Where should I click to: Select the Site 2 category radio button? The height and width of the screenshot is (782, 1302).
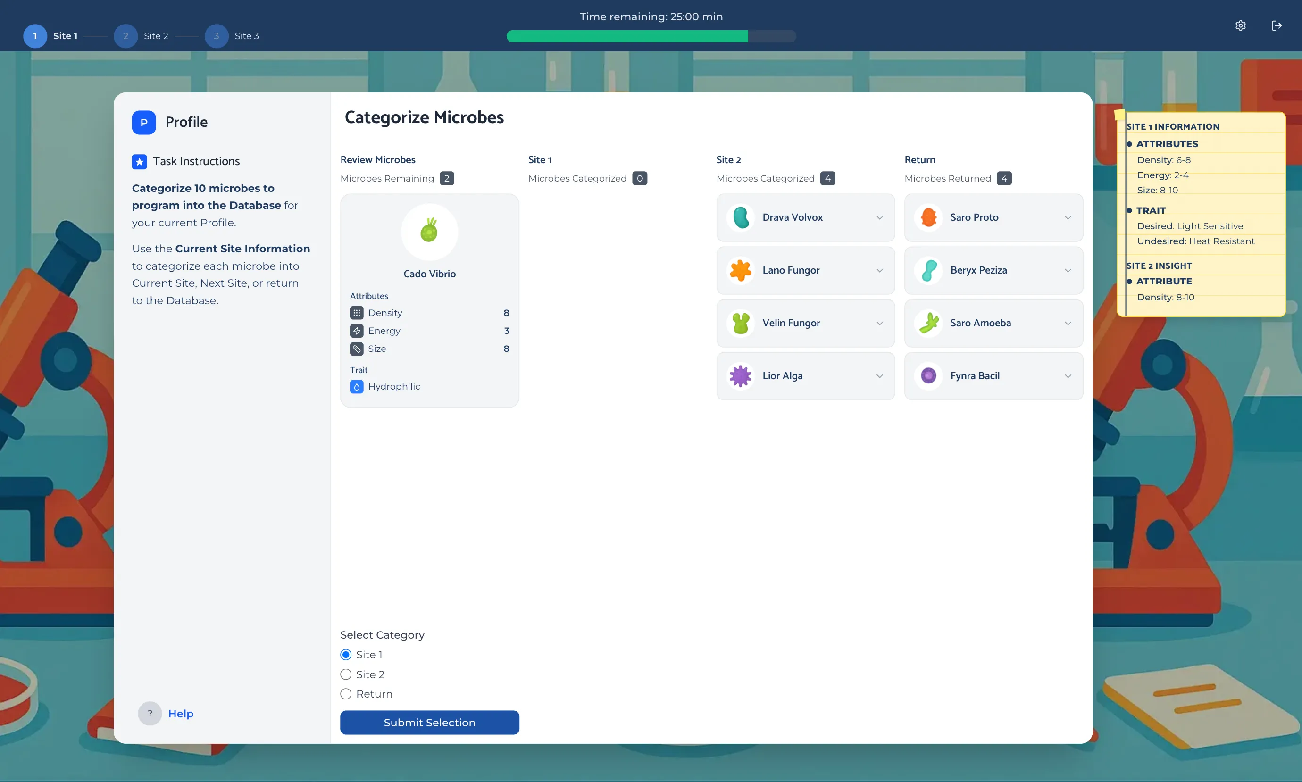(346, 674)
